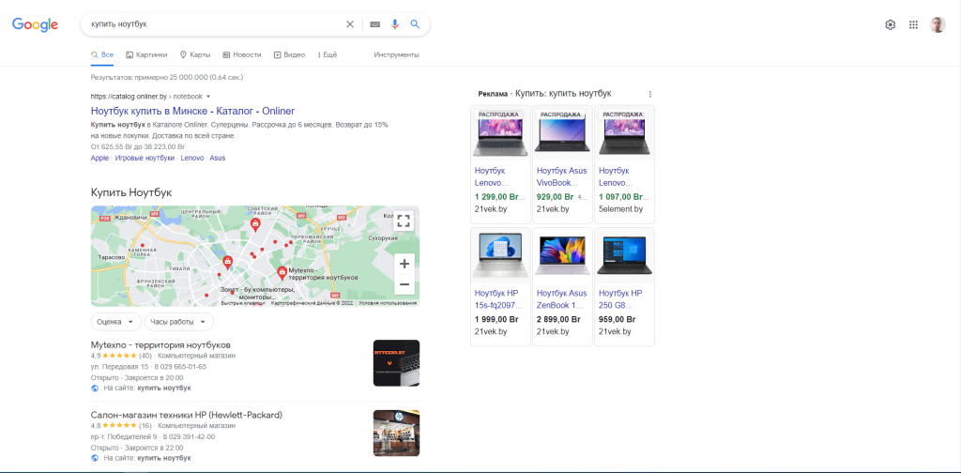Click the Google logo

click(x=35, y=24)
